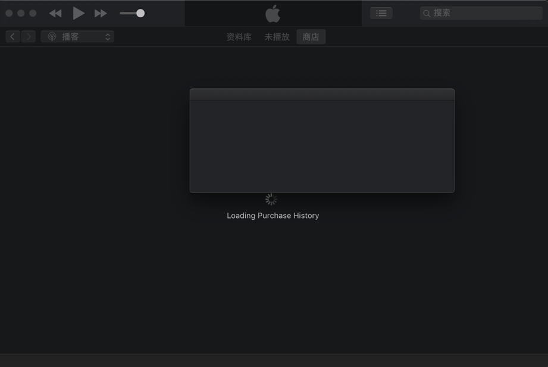Go back with the left chevron

click(12, 37)
